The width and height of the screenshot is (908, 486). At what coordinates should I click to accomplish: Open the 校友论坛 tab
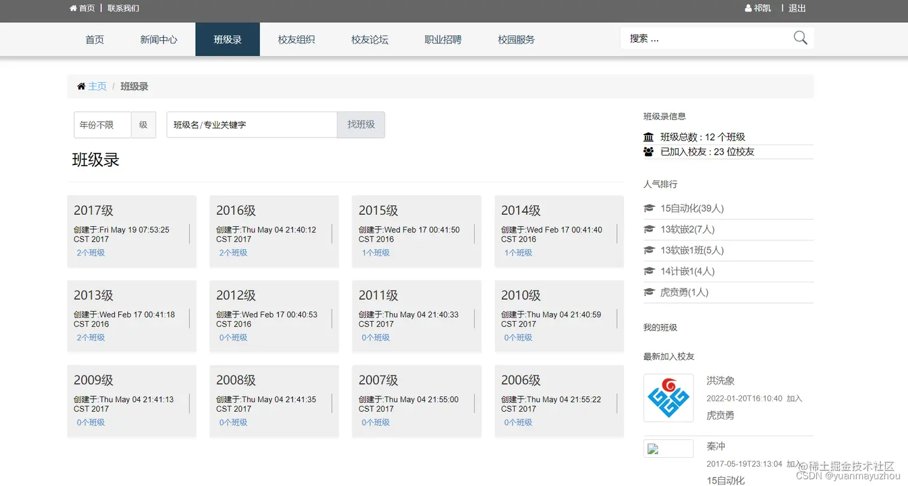(x=369, y=40)
